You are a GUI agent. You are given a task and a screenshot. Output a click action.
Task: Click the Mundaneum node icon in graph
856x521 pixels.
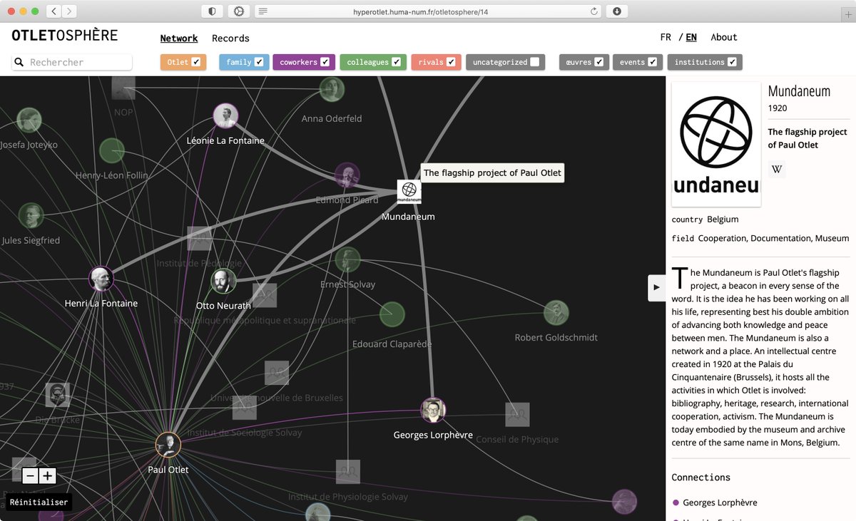pyautogui.click(x=409, y=192)
